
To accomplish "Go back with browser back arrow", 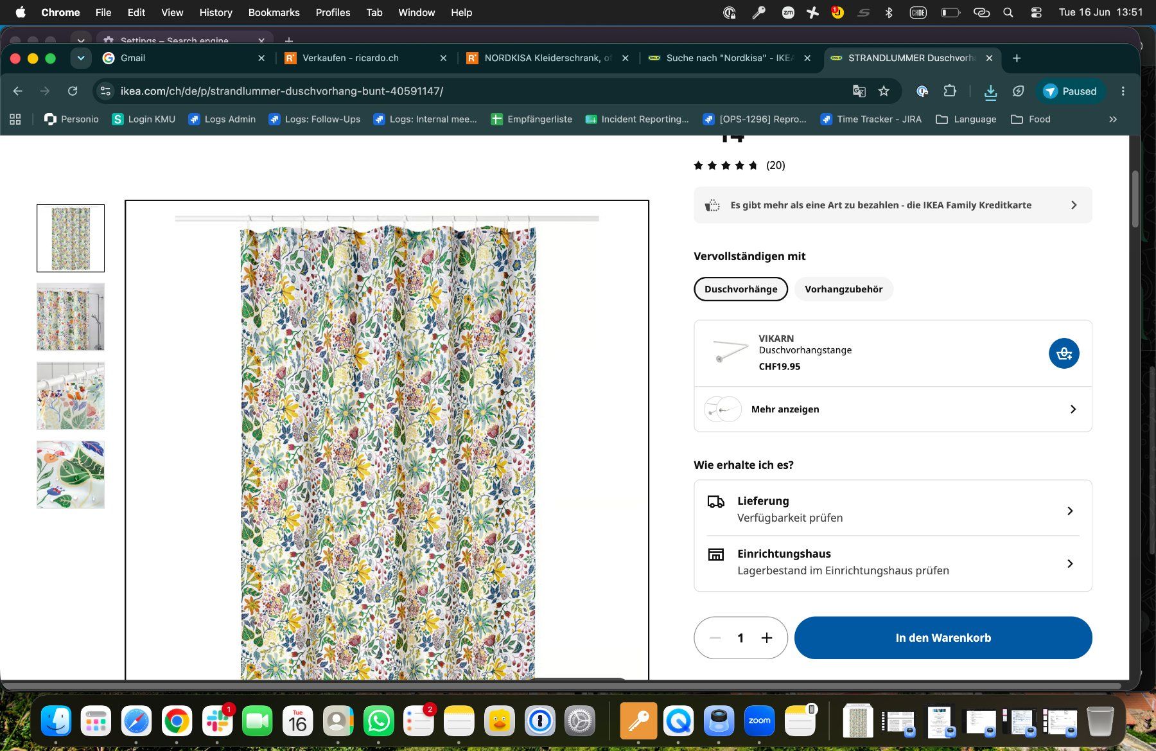I will coord(18,91).
